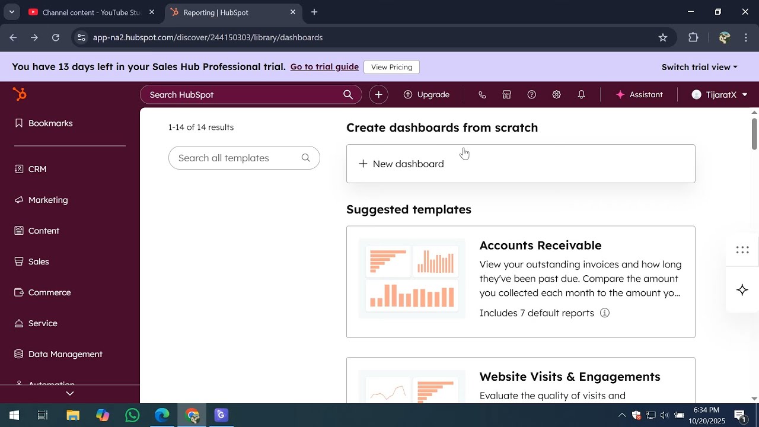Open the sparkle floating side button
Viewport: 759px width, 427px height.
(x=742, y=290)
